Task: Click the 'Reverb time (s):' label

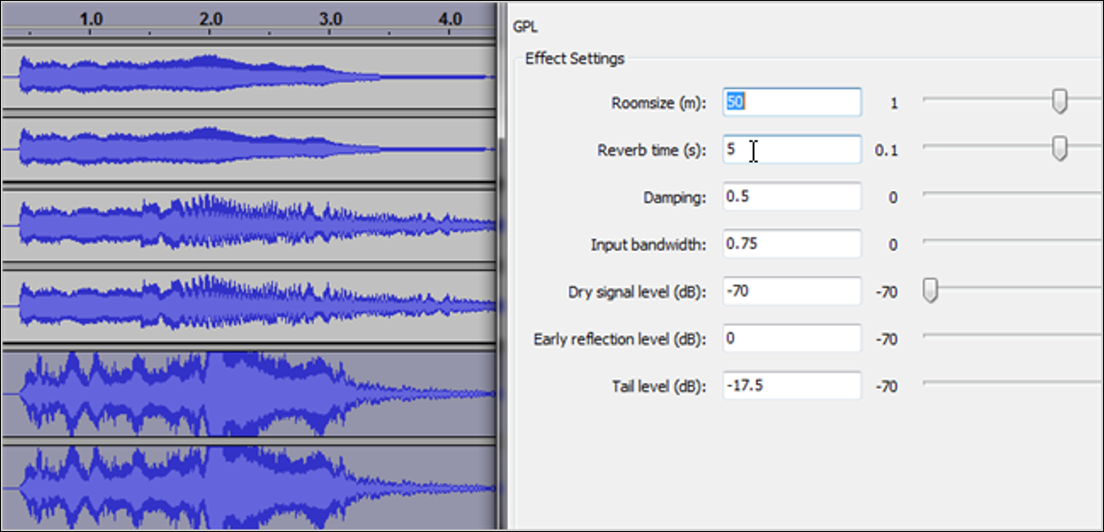Action: (651, 150)
